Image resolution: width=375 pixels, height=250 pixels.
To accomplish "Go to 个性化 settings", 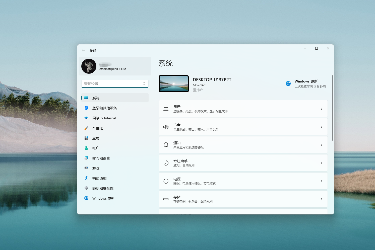I will (x=115, y=128).
